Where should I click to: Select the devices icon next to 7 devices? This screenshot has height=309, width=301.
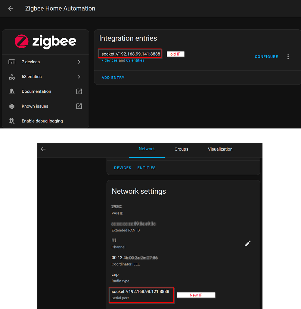coord(11,62)
